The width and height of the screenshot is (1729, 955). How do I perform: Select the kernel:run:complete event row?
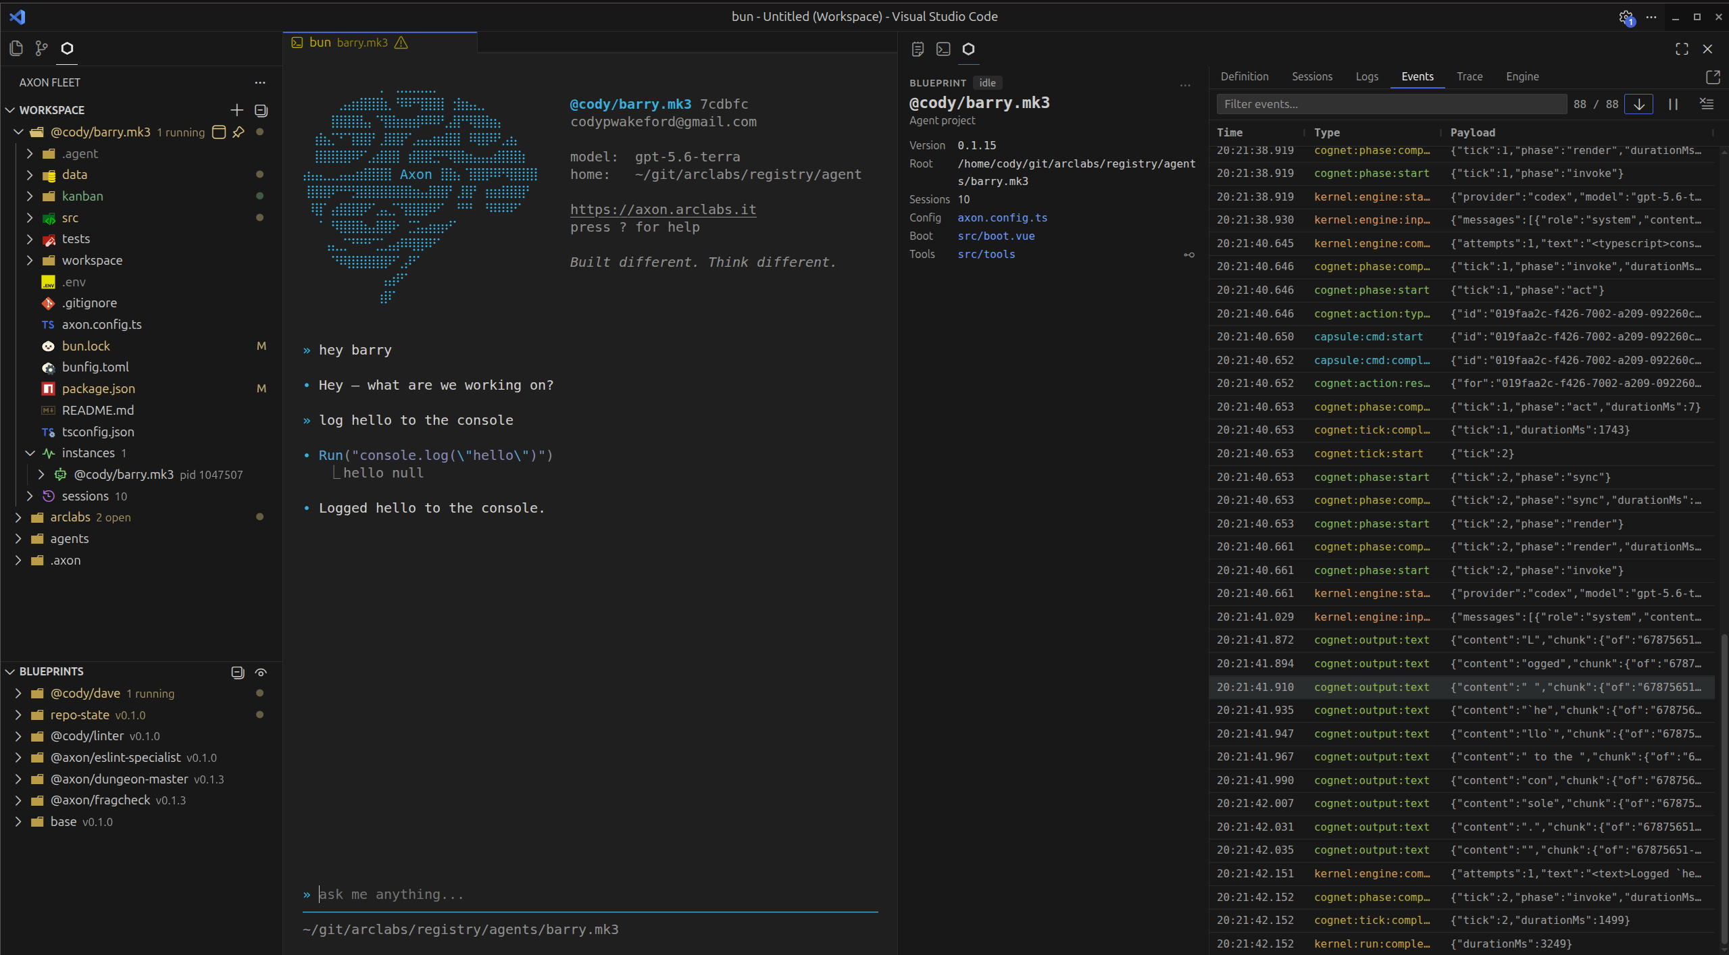(x=1462, y=944)
